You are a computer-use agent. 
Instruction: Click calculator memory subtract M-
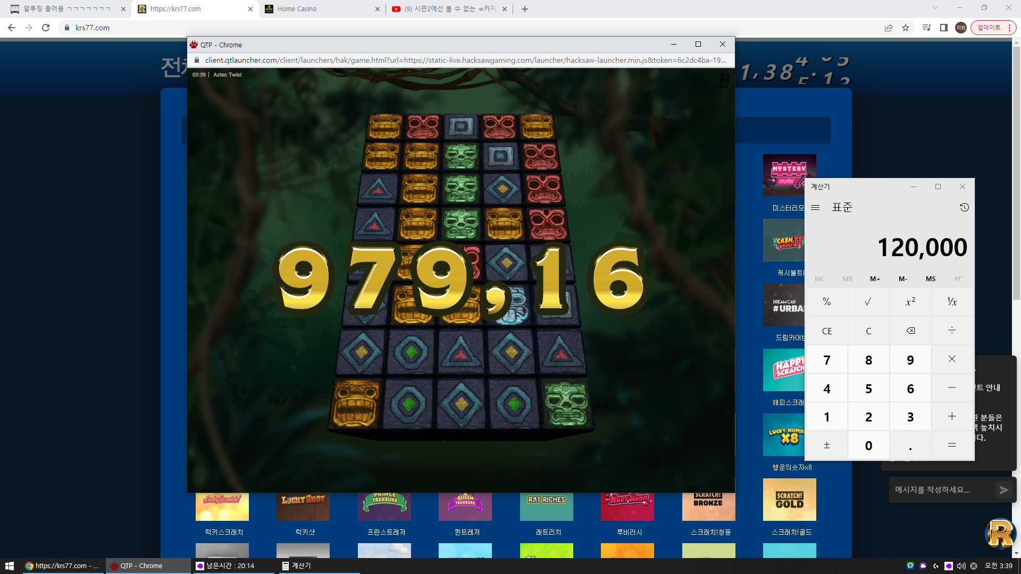click(x=903, y=279)
